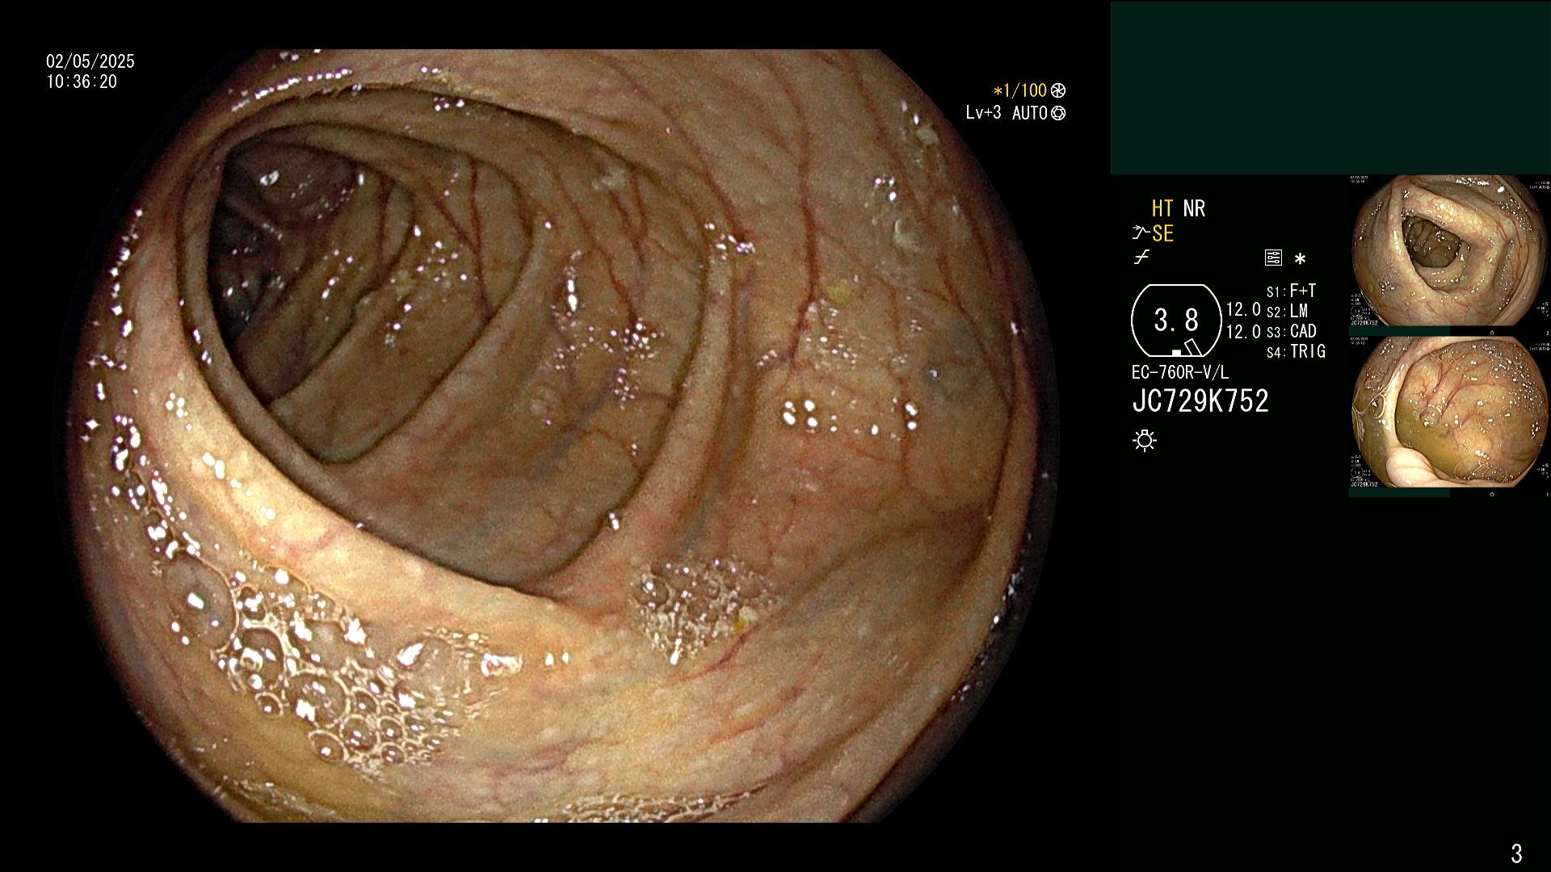Click the S2: LM switch assignment
Image resolution: width=1551 pixels, height=872 pixels.
pos(1287,312)
